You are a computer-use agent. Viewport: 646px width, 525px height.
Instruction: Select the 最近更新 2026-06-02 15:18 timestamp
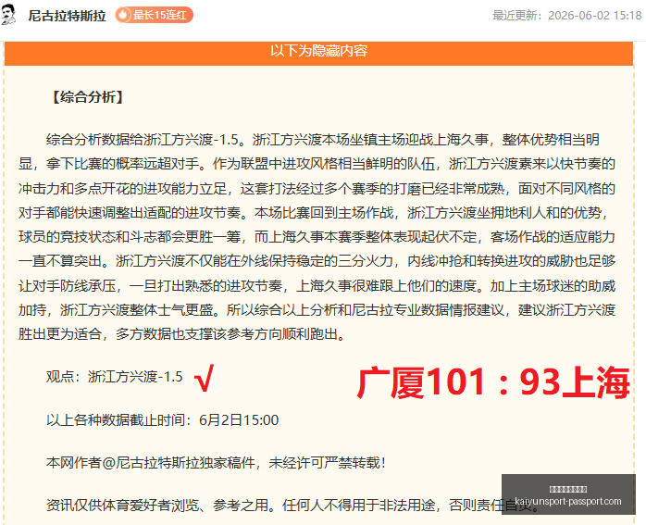[567, 15]
